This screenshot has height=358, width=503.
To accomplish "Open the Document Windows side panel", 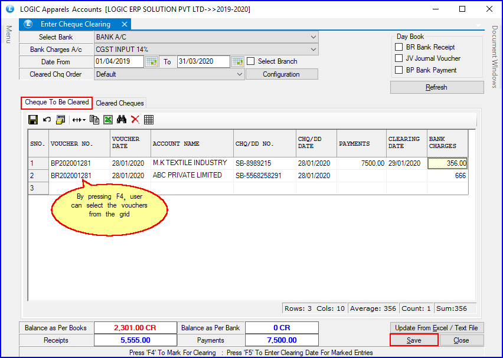I will [x=495, y=57].
